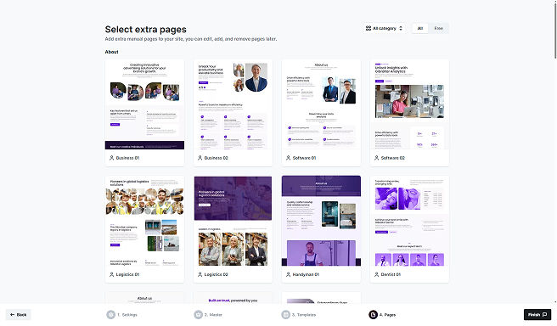Select the Logistics 01 page thumbnail
Image resolution: width=557 pixels, height=326 pixels.
pos(144,221)
